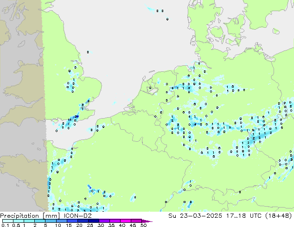The width and height of the screenshot is (294, 227).
Task: Click the 0.5–1 mm legend color swatch
Action: [19, 221]
